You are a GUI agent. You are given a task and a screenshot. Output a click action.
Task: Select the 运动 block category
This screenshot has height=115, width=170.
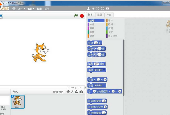96,21
